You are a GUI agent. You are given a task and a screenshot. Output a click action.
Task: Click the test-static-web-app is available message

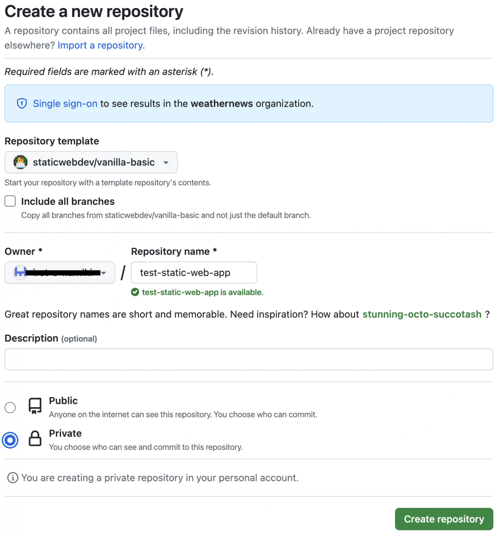point(202,292)
